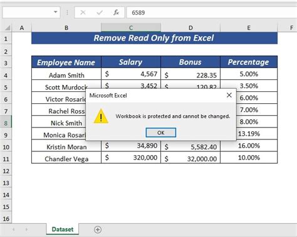Click the Select All corner triangle
This screenshot has width=297, height=237.
[8, 28]
